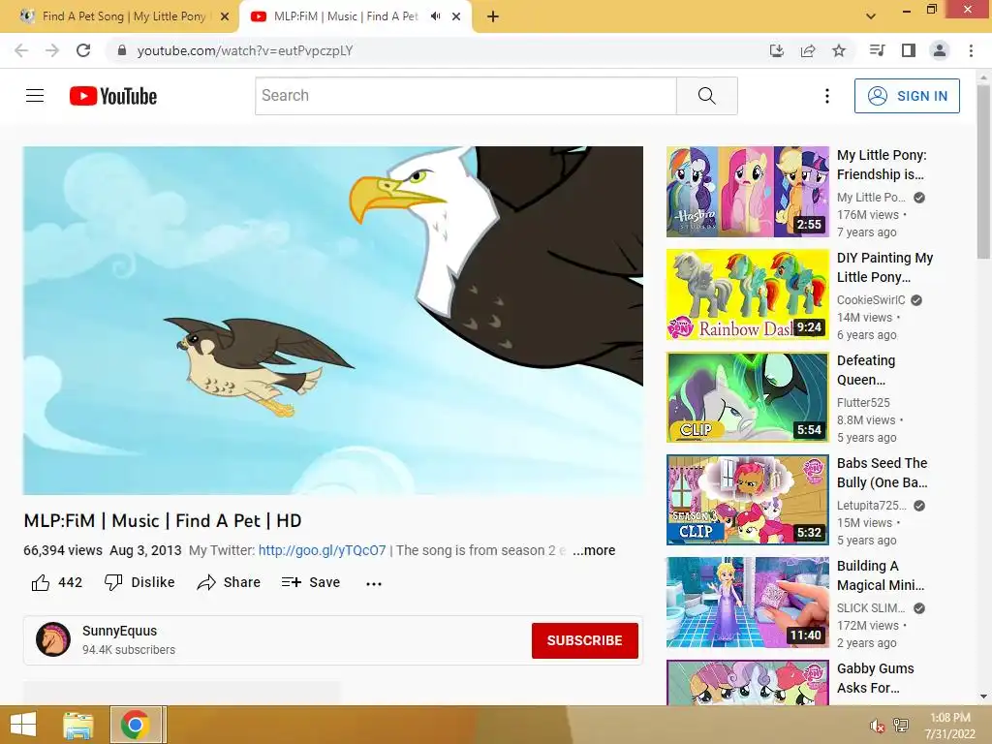Open SunnyEquus channel avatar
The image size is (992, 744).
[x=53, y=639]
